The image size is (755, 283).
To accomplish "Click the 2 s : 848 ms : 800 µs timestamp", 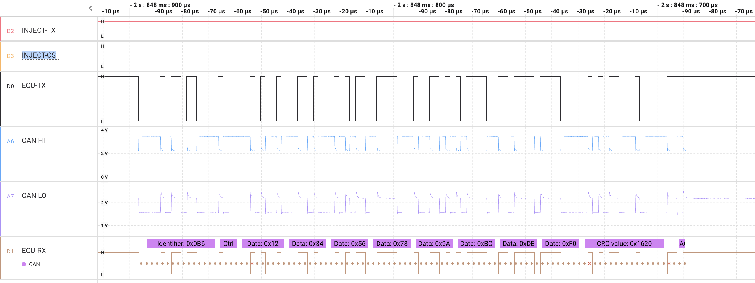I will coord(424,5).
